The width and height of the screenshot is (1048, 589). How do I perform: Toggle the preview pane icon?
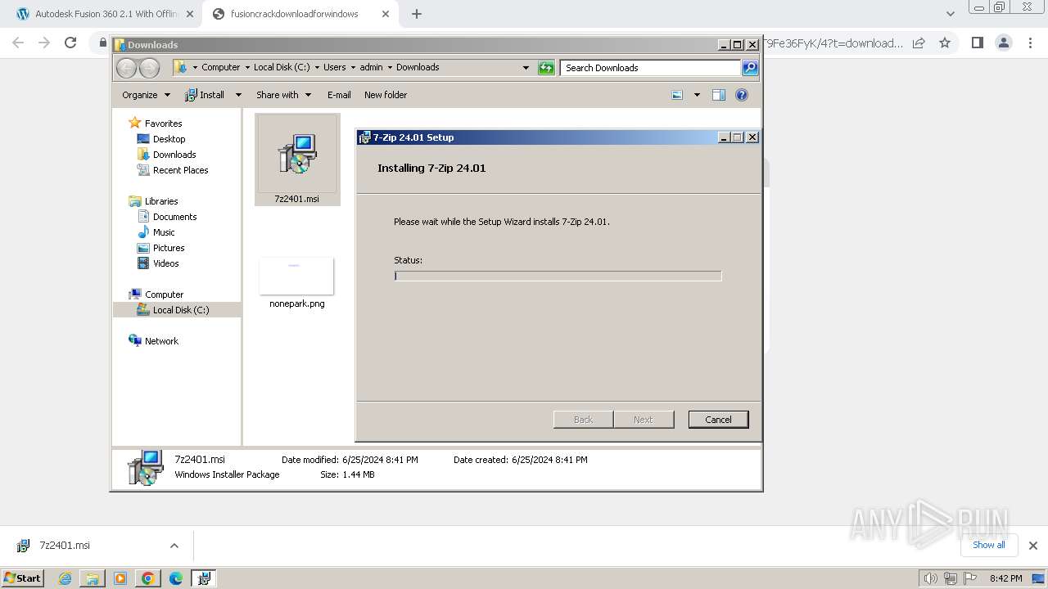pos(719,95)
